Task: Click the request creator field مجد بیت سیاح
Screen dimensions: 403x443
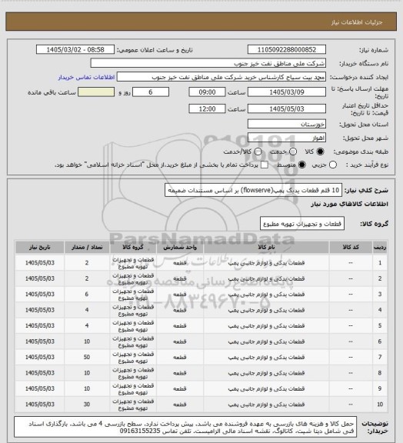Action: [x=221, y=77]
